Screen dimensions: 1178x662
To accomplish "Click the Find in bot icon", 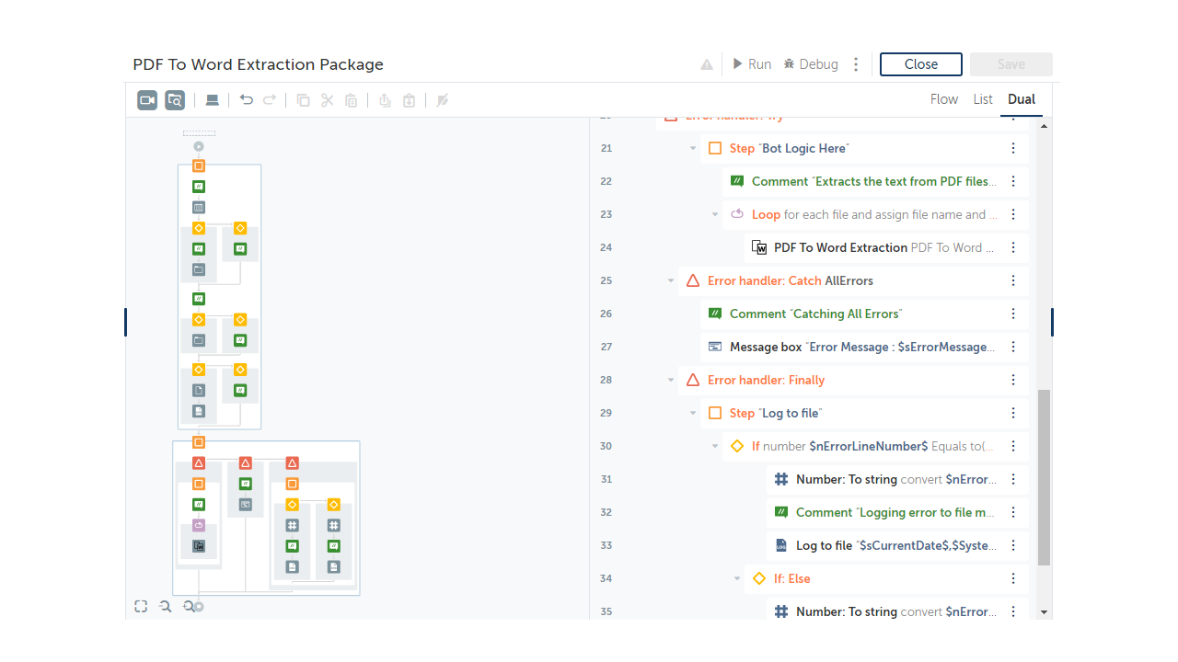I will (175, 100).
